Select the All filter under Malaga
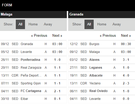Screen dimensions: 135x108 20,24
